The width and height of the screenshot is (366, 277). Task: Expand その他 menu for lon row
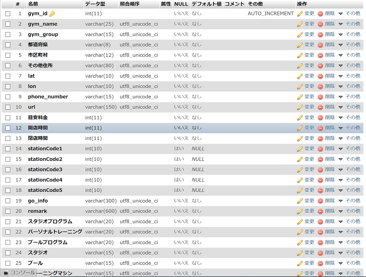pos(349,86)
